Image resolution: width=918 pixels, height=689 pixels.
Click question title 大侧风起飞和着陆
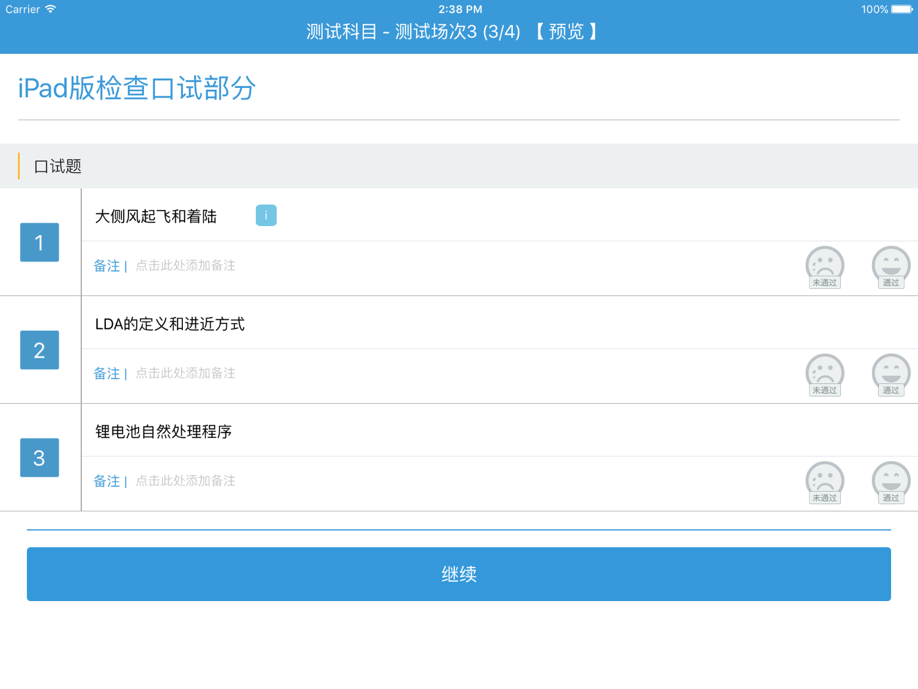(156, 216)
